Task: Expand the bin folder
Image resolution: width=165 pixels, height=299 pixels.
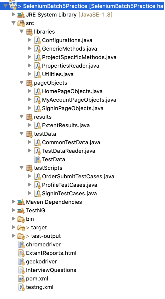Action: 13,219
